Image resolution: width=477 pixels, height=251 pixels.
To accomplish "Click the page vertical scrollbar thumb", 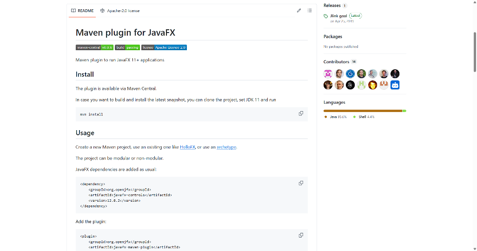I will pyautogui.click(x=475, y=52).
